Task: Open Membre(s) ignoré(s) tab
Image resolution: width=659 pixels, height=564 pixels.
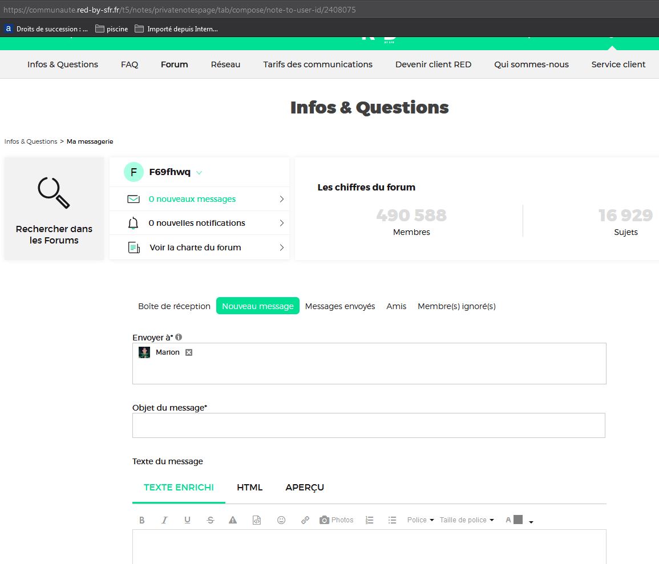Action: click(x=456, y=306)
